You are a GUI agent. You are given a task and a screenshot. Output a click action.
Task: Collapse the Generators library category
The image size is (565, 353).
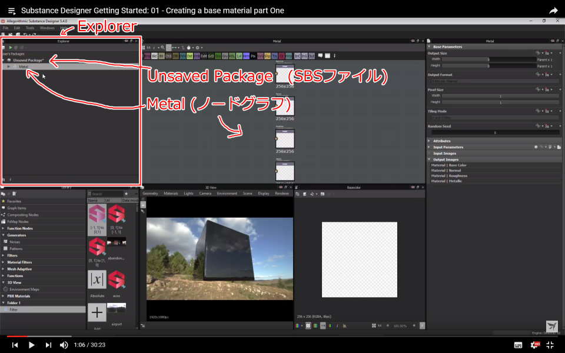(4, 235)
